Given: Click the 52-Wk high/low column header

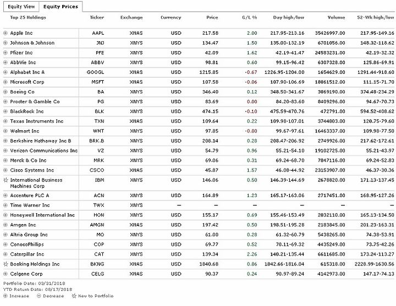Looking at the screenshot, I should [x=376, y=18].
